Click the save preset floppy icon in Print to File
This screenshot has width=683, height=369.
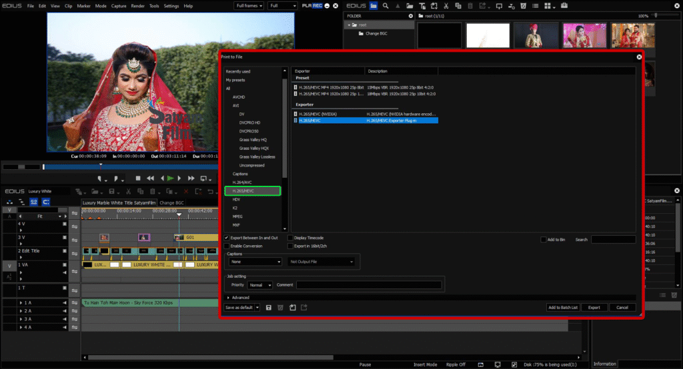pos(269,308)
